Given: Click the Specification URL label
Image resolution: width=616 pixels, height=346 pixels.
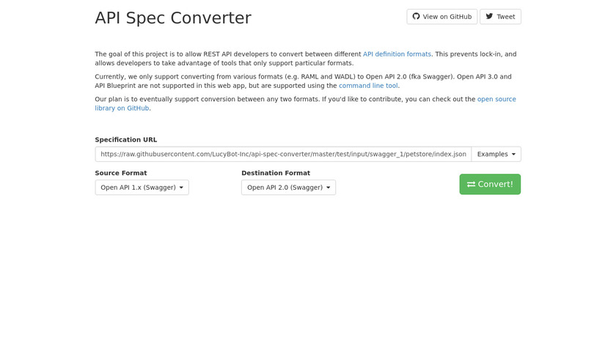Looking at the screenshot, I should [x=126, y=140].
